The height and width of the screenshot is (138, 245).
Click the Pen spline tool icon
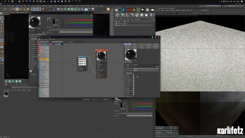(62, 9)
